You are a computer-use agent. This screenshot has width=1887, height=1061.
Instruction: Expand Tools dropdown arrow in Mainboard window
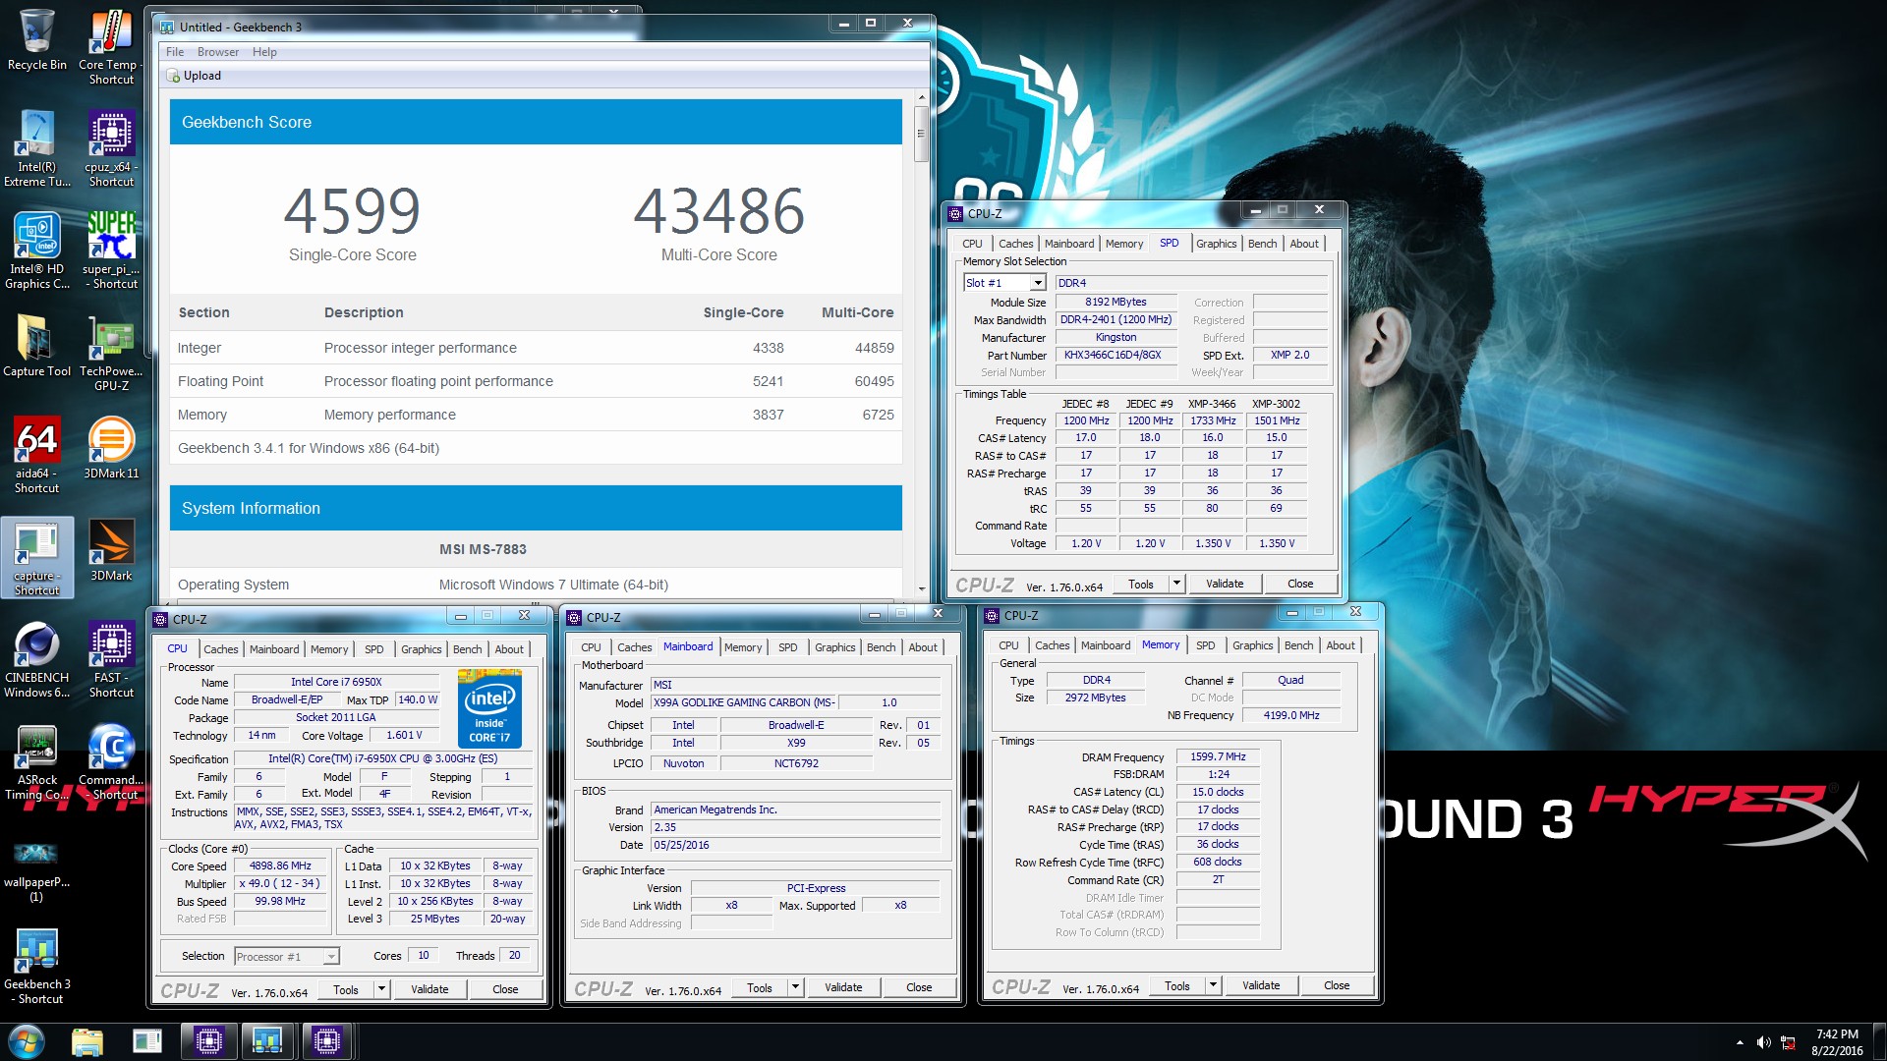tap(795, 988)
